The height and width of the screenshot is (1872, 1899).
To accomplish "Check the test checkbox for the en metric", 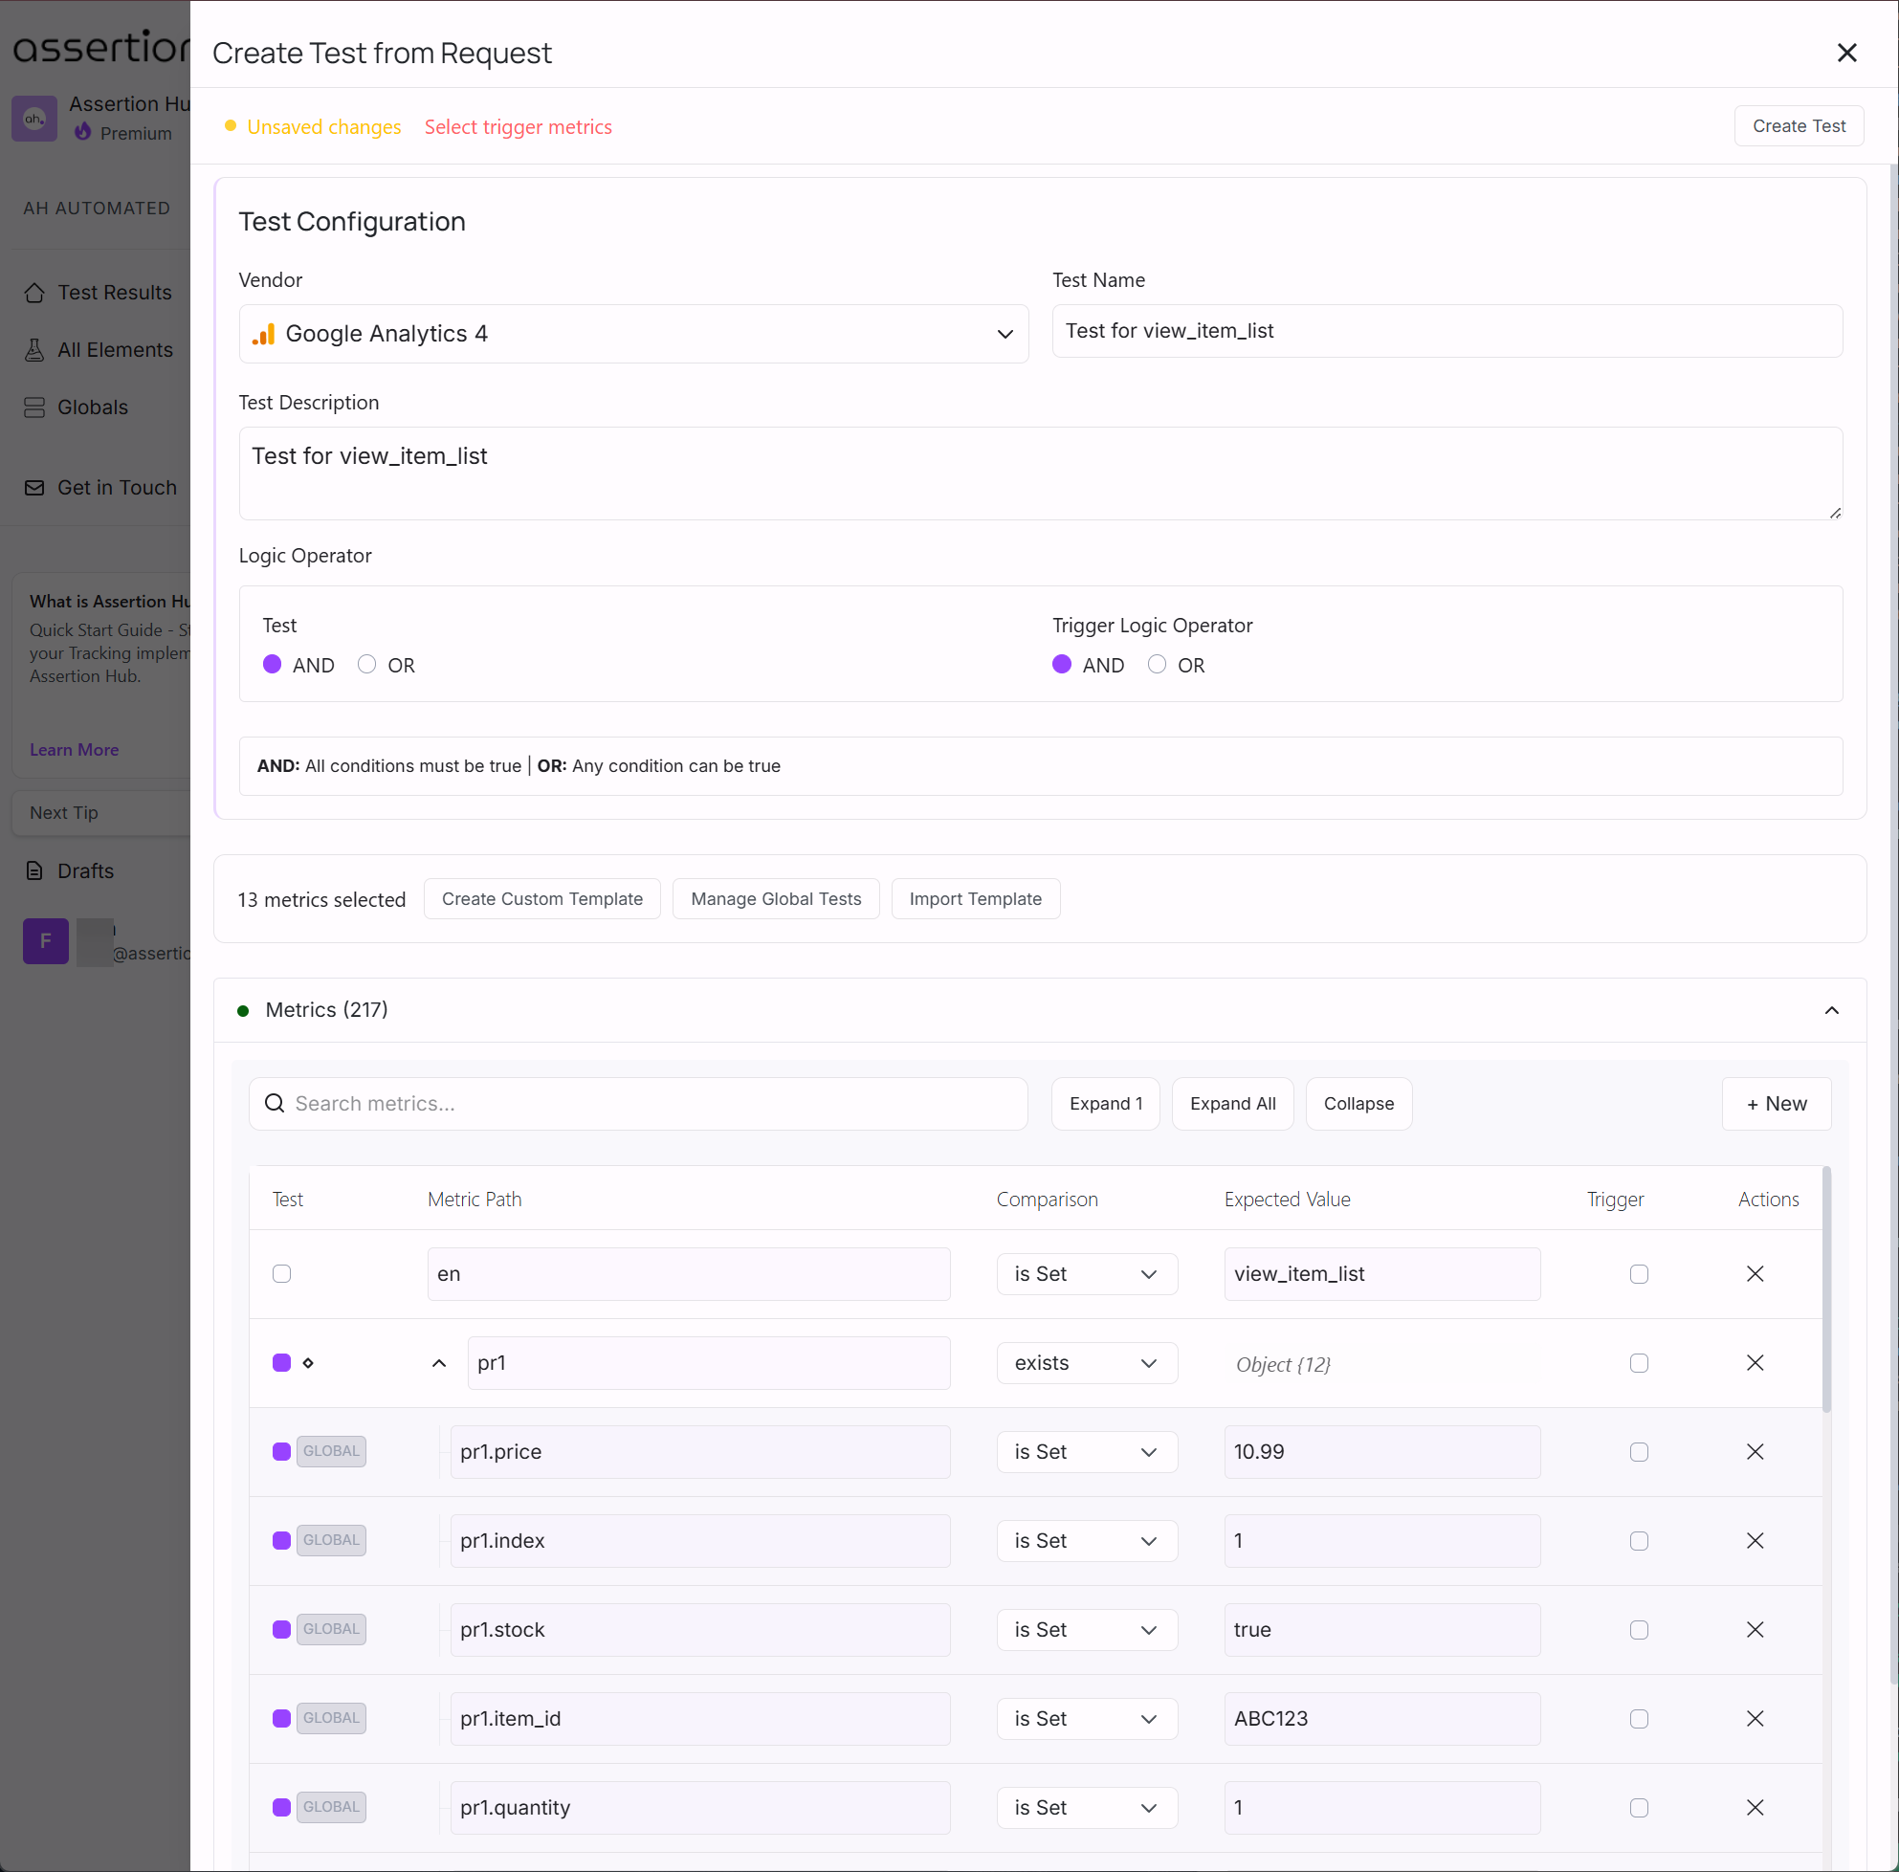I will tap(281, 1273).
